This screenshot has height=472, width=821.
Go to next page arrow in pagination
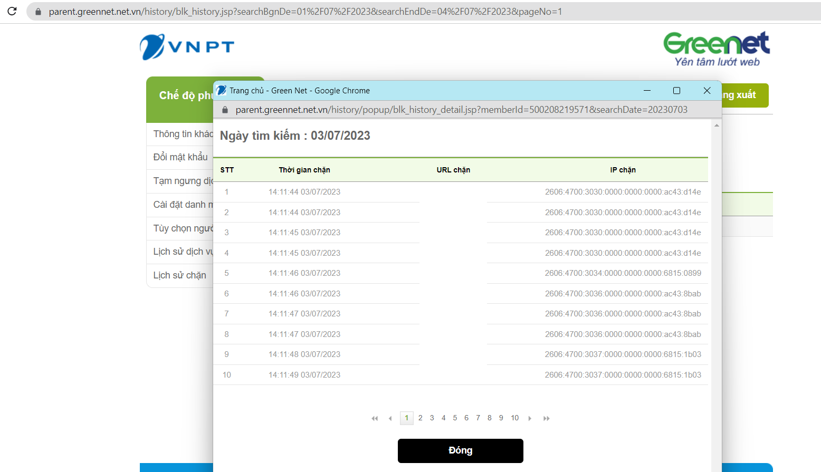530,418
